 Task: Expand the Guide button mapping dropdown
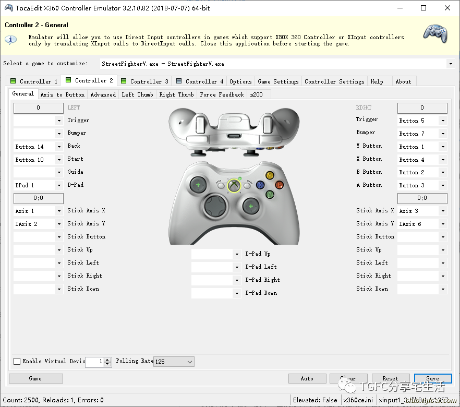pos(59,172)
